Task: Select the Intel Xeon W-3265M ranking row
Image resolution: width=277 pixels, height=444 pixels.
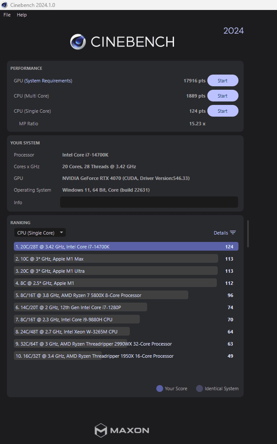Action: (x=126, y=332)
